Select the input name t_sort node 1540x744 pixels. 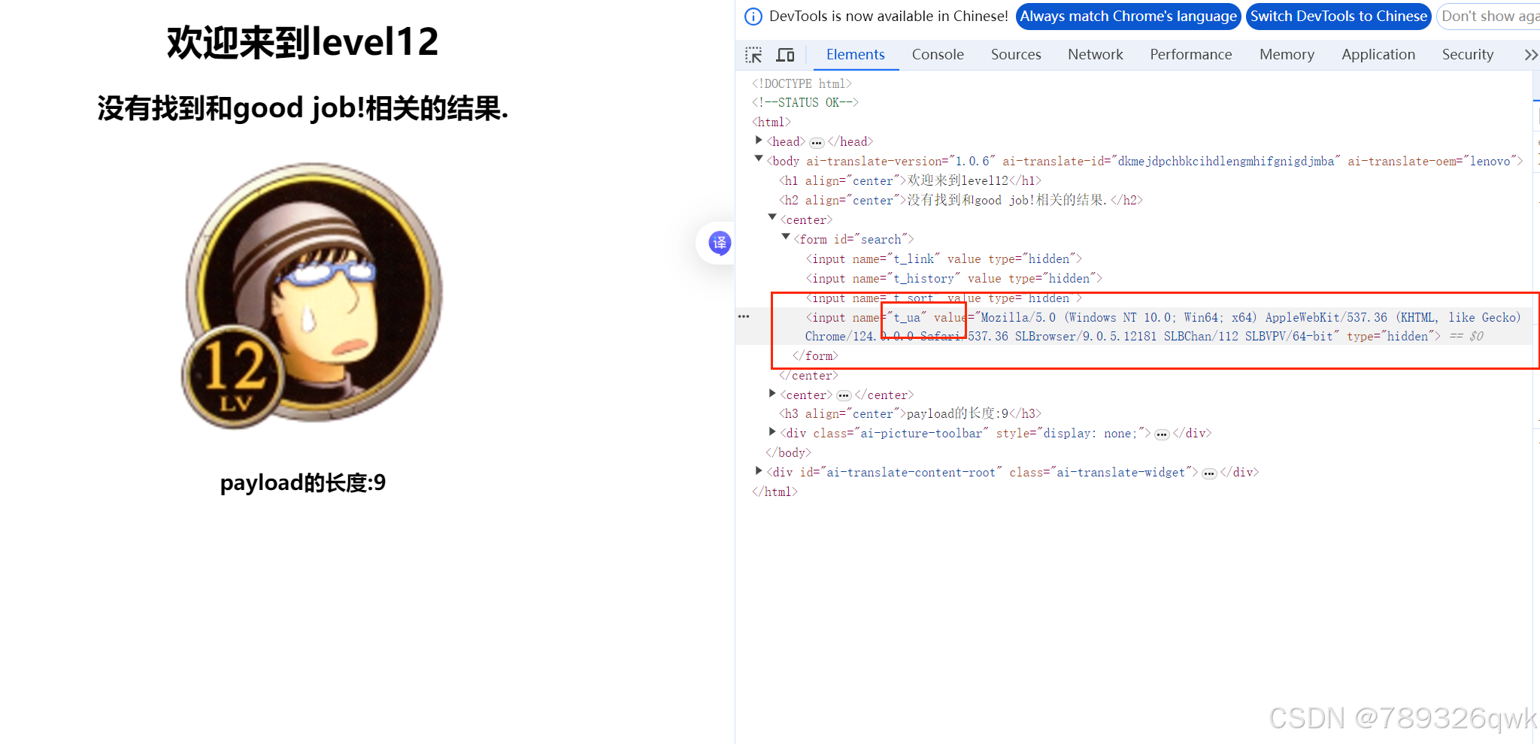(x=944, y=298)
